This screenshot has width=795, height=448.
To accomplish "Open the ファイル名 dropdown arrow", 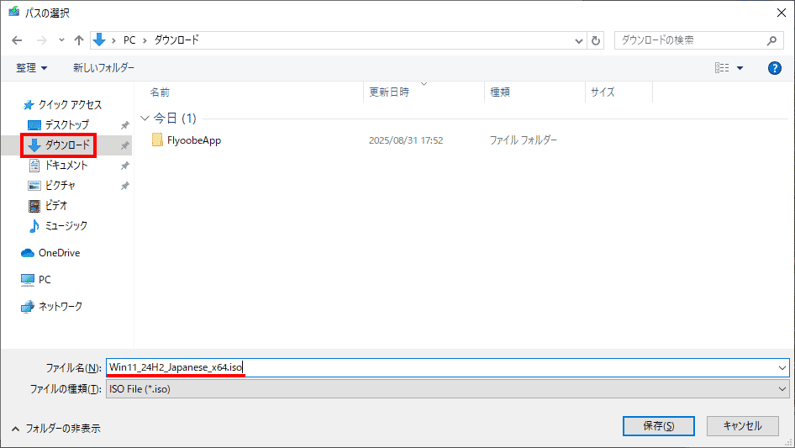I will pyautogui.click(x=782, y=368).
